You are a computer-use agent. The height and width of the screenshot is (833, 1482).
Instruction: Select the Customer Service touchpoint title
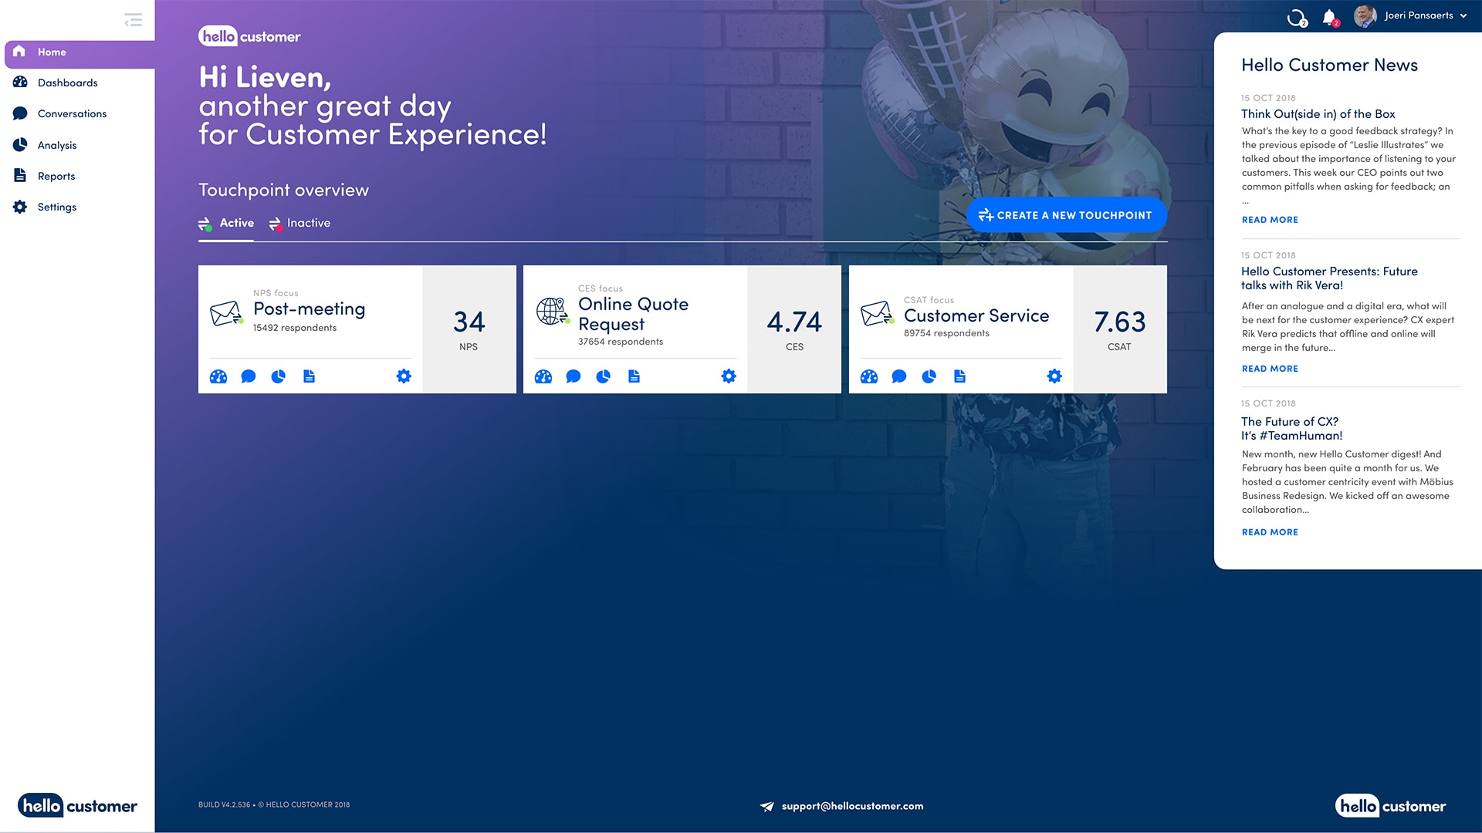[976, 316]
